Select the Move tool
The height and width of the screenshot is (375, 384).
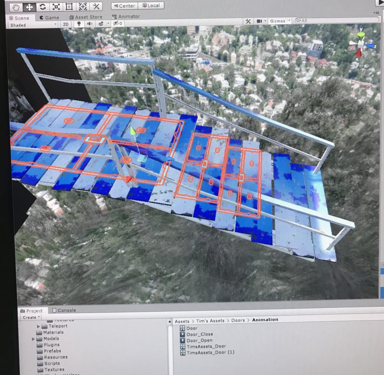pos(29,7)
